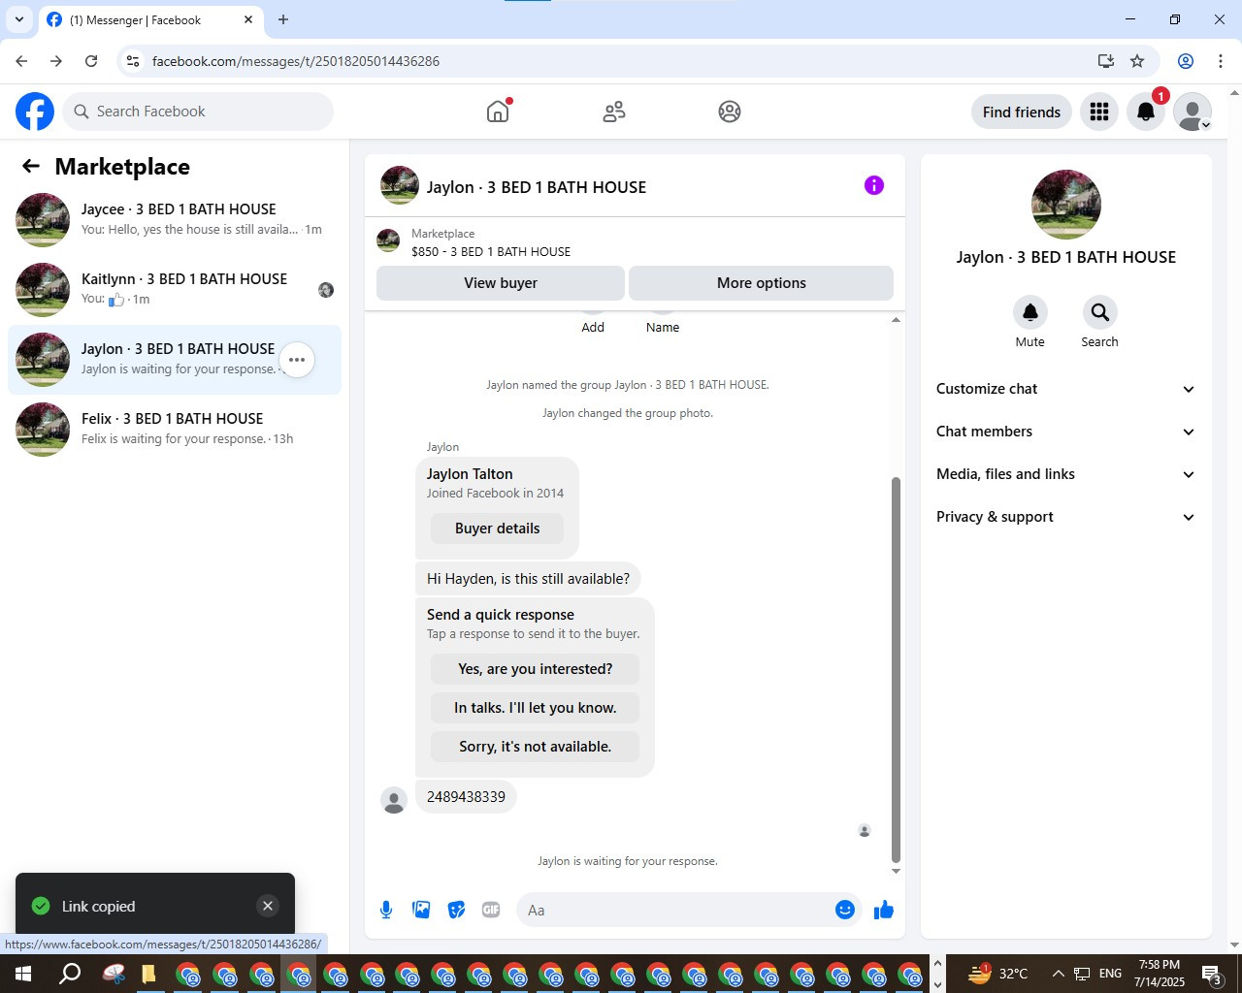Viewport: 1242px width, 993px height.
Task: Search within the Jaylon conversation
Action: [x=1099, y=312]
